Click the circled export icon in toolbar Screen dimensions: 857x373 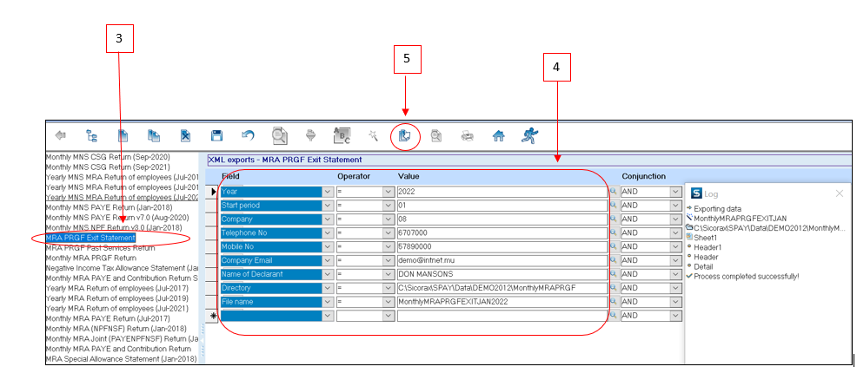404,136
